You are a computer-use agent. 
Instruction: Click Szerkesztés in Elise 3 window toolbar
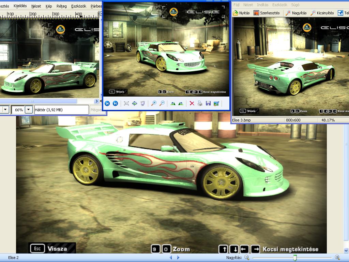coord(267,13)
